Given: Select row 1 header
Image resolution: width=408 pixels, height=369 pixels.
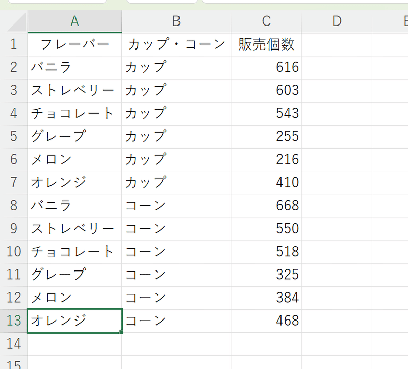Looking at the screenshot, I should [x=13, y=44].
